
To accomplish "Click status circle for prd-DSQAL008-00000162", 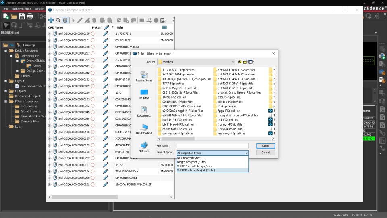I will tap(93, 80).
